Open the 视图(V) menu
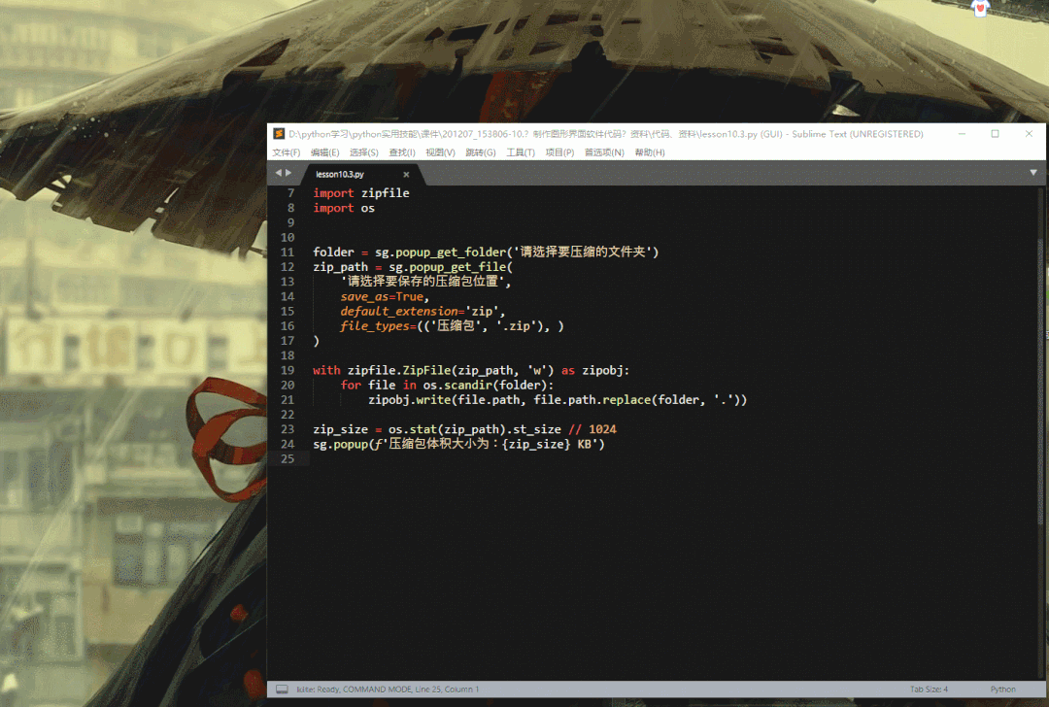 tap(439, 152)
